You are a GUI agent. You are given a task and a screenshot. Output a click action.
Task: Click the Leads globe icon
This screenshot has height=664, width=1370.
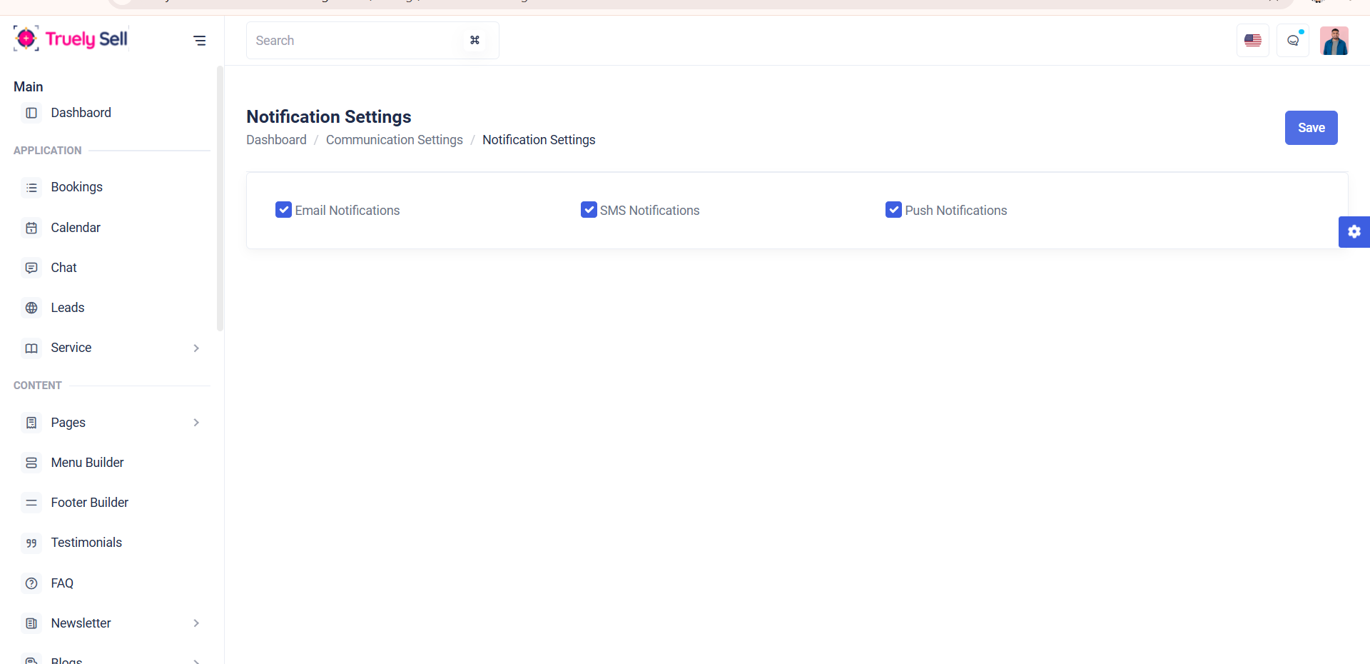pyautogui.click(x=31, y=308)
